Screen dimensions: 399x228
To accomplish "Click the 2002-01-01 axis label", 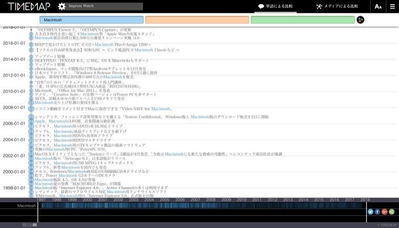I will pyautogui.click(x=14, y=156).
